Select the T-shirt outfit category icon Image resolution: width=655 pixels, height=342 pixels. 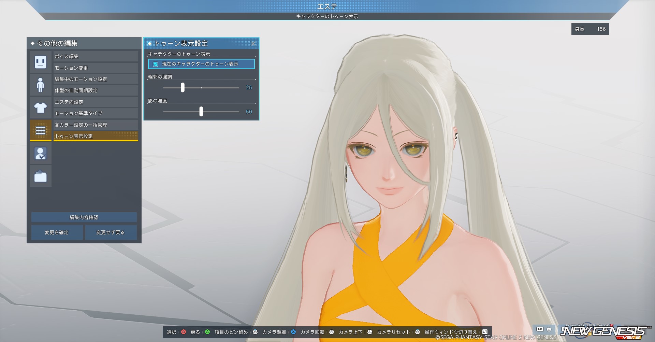pyautogui.click(x=41, y=108)
